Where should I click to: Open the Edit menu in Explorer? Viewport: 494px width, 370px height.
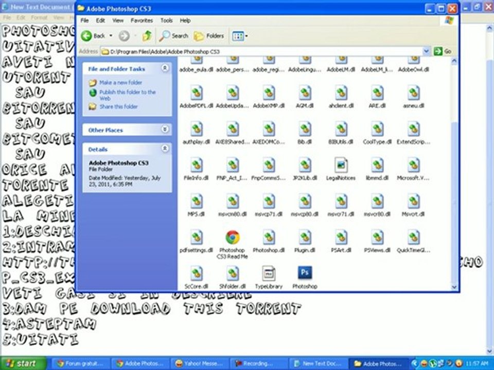pyautogui.click(x=100, y=21)
